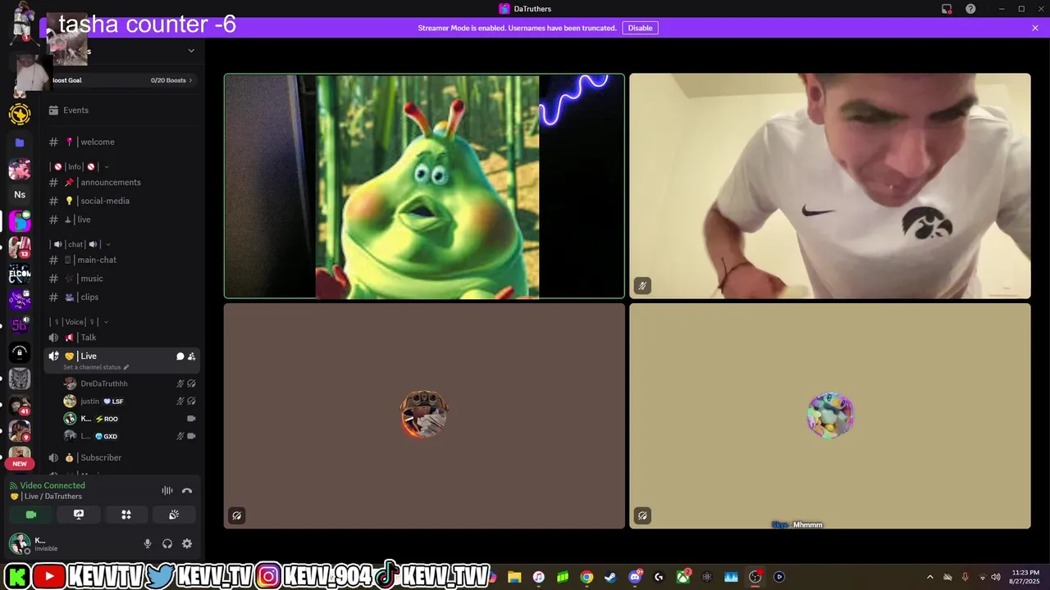The height and width of the screenshot is (590, 1050).
Task: Deafen using the headphones icon
Action: point(167,543)
